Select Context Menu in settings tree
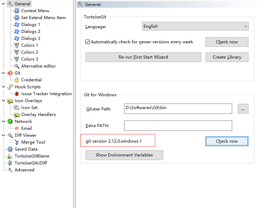The height and width of the screenshot is (208, 260). (35, 11)
